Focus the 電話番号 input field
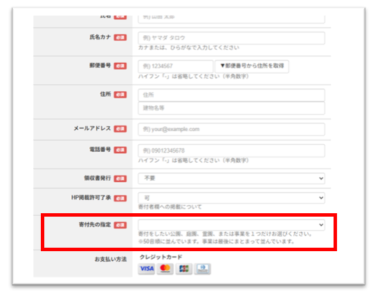This screenshot has width=373, height=296. click(x=231, y=150)
